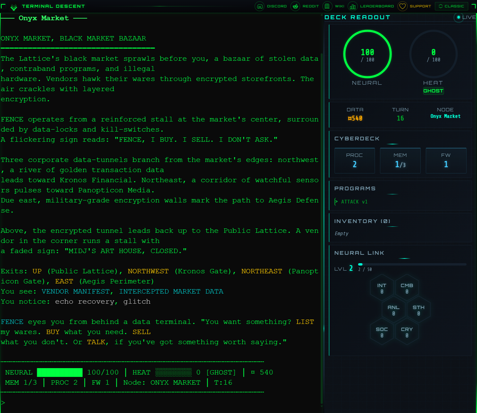477x413 pixels.
Task: Toggle the GHOST status badge
Action: click(x=433, y=90)
